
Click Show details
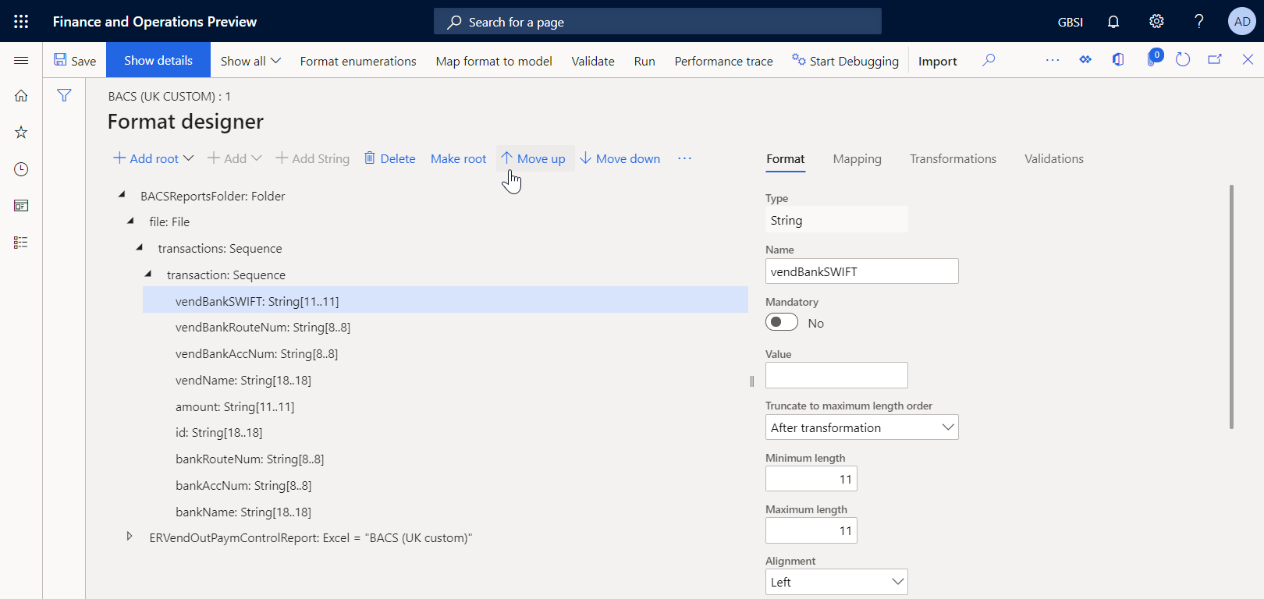click(158, 60)
